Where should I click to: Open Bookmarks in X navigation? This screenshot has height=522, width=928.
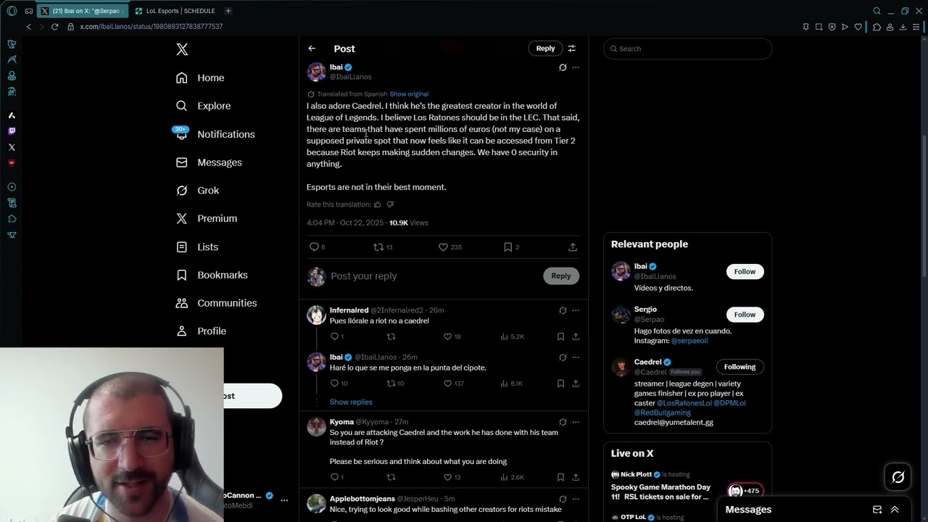(x=212, y=275)
